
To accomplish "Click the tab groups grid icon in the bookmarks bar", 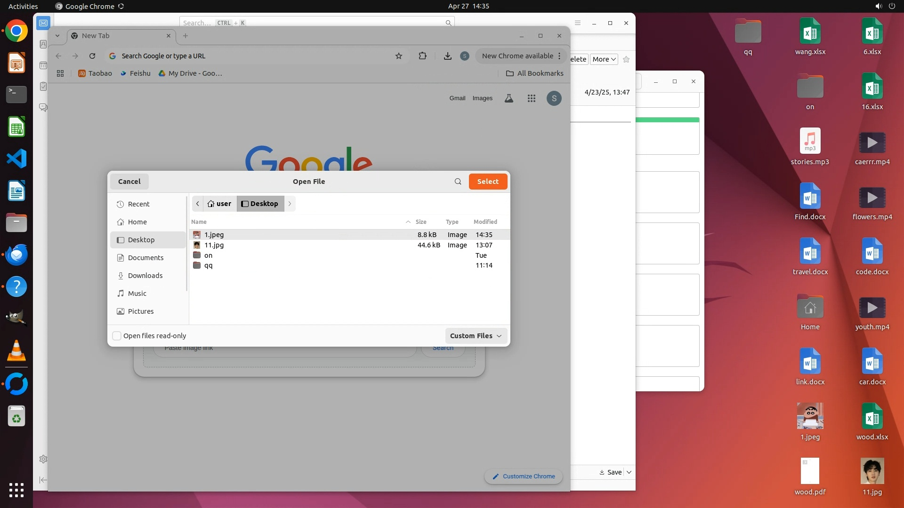I will click(60, 73).
